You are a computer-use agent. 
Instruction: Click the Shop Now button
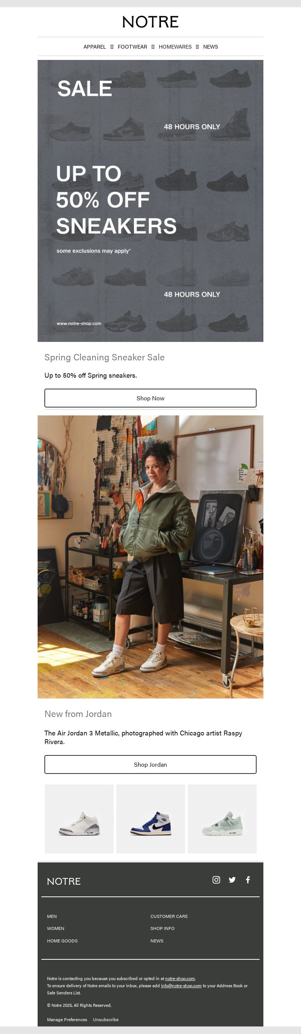coord(150,398)
